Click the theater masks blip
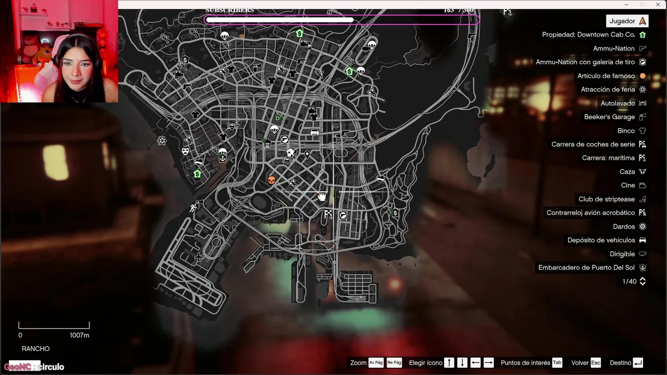 [185, 151]
